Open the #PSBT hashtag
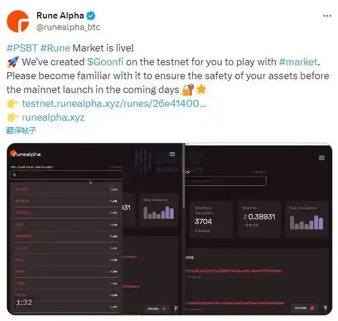 pos(22,48)
